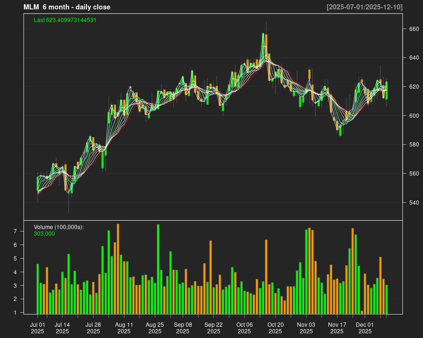The image size is (423, 338).
Task: Select the "Aug 11 2025" date label
Action: coord(124,328)
